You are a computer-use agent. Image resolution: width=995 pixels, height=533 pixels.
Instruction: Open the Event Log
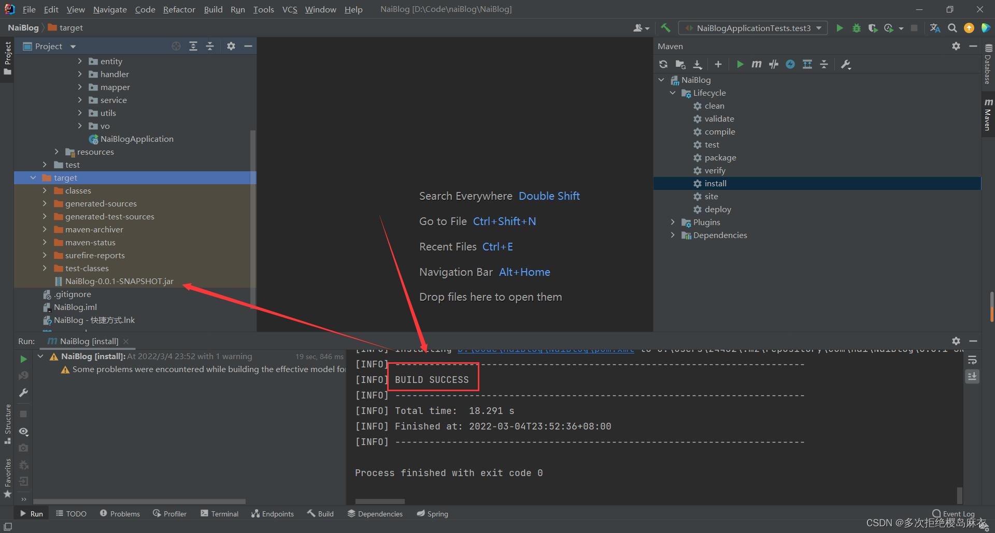click(954, 514)
